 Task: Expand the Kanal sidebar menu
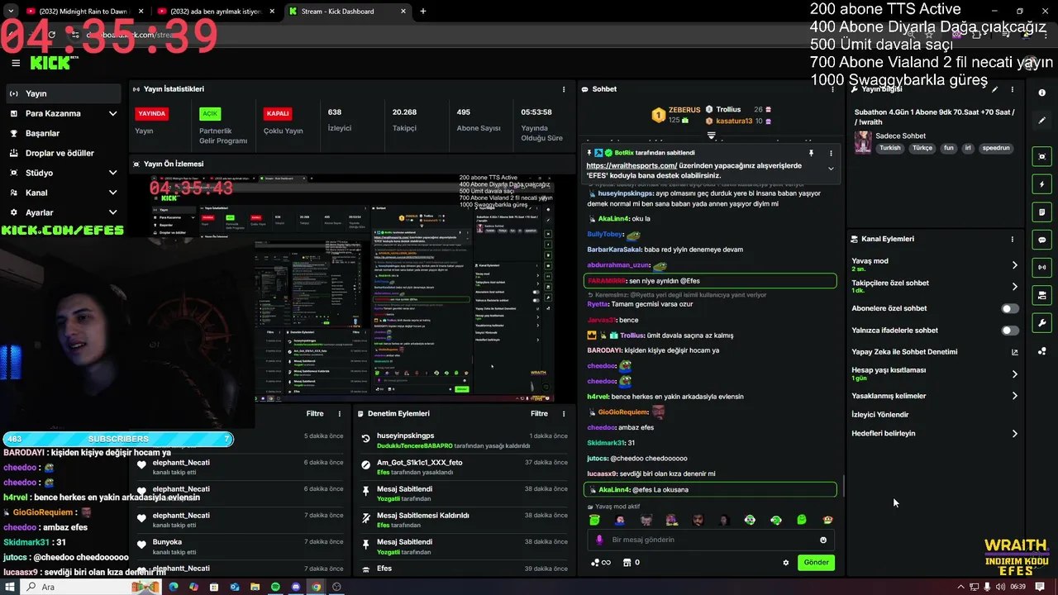point(63,193)
